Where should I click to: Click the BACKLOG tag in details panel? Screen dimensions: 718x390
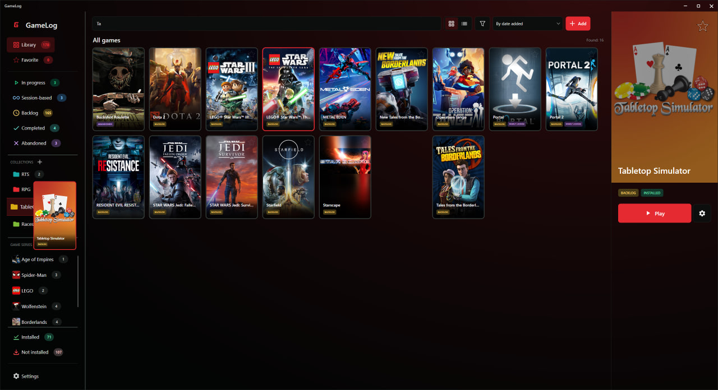pos(628,193)
